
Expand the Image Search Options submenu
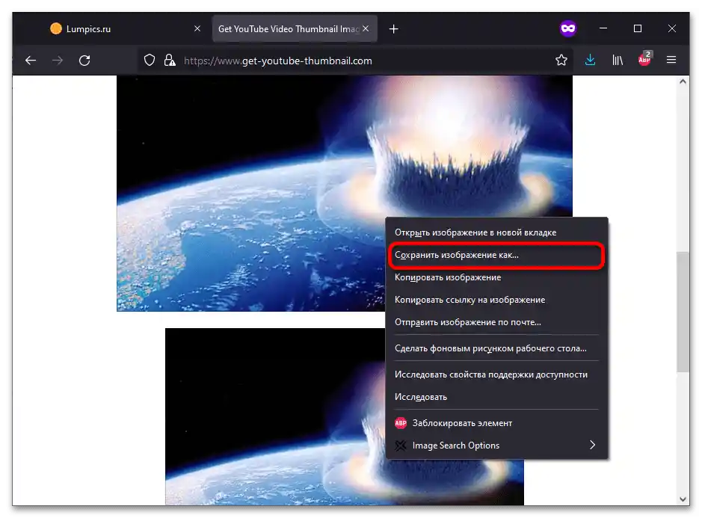coord(496,445)
